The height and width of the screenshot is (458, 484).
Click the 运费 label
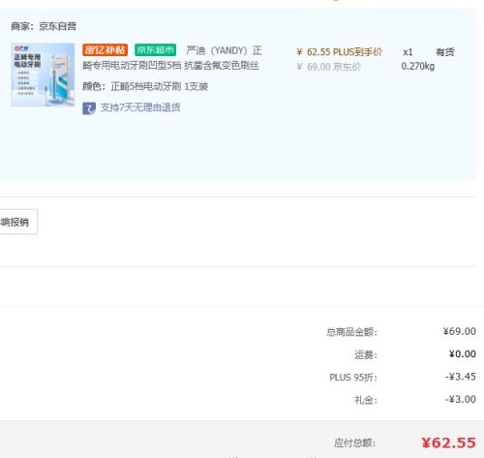click(x=366, y=354)
